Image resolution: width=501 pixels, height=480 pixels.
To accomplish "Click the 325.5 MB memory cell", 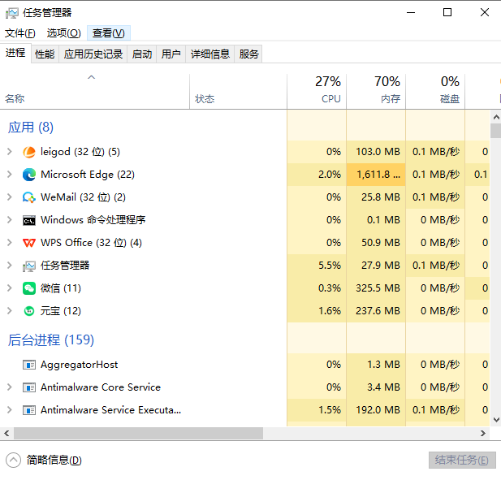I will coord(376,288).
